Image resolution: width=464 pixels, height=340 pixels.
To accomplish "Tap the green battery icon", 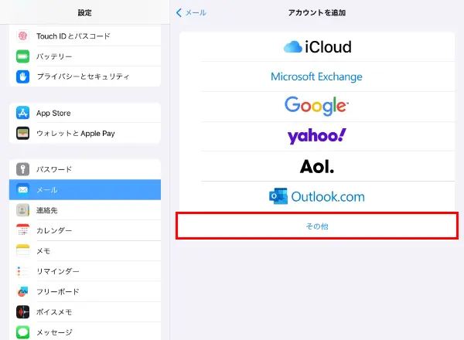I will point(22,56).
